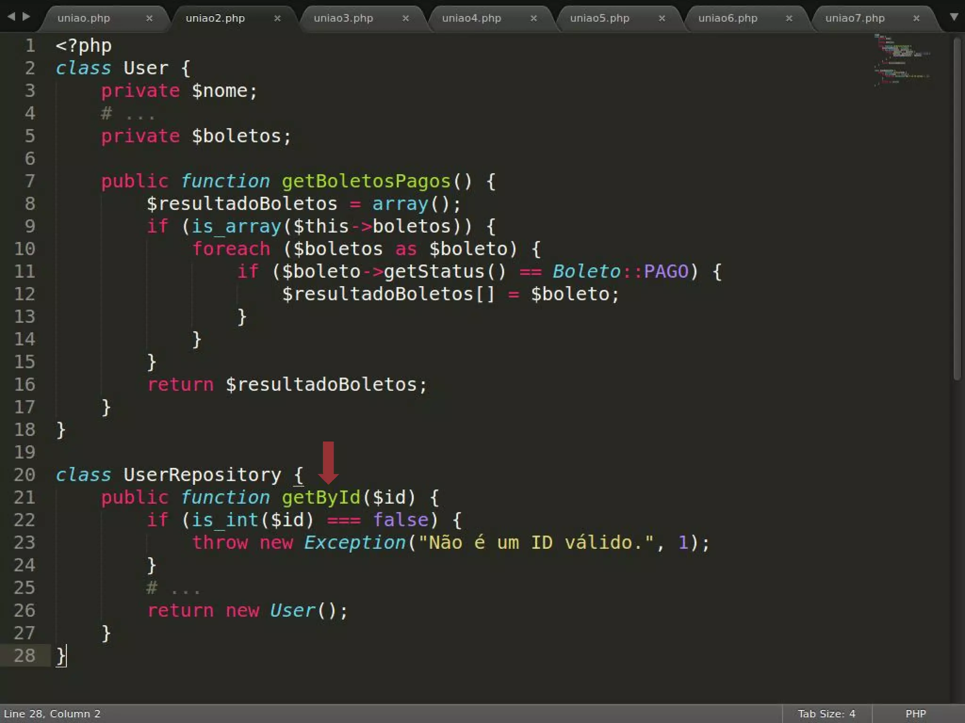
Task: Close the uniao.php tab
Action: 149,18
